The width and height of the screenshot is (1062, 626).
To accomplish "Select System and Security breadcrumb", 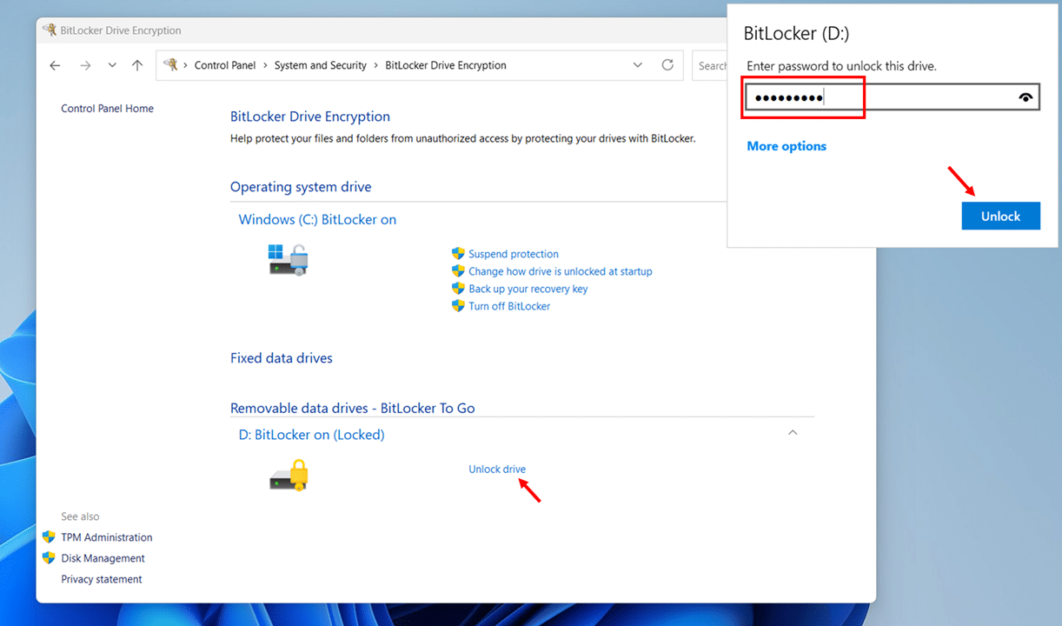I will (320, 65).
